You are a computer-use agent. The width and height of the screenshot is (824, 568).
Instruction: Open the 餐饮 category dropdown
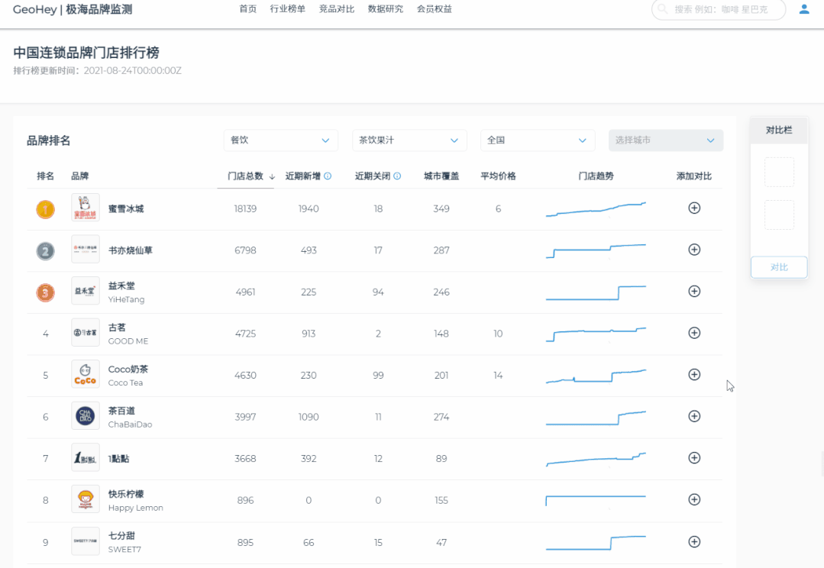coord(280,140)
